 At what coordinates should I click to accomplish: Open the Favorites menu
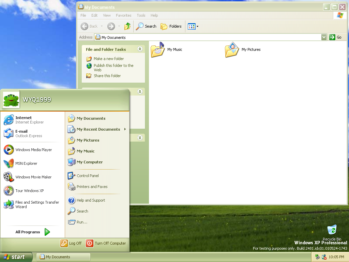[x=123, y=15]
